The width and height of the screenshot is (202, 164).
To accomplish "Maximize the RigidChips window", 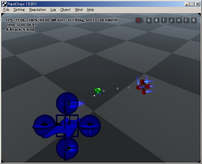I will (x=192, y=4).
